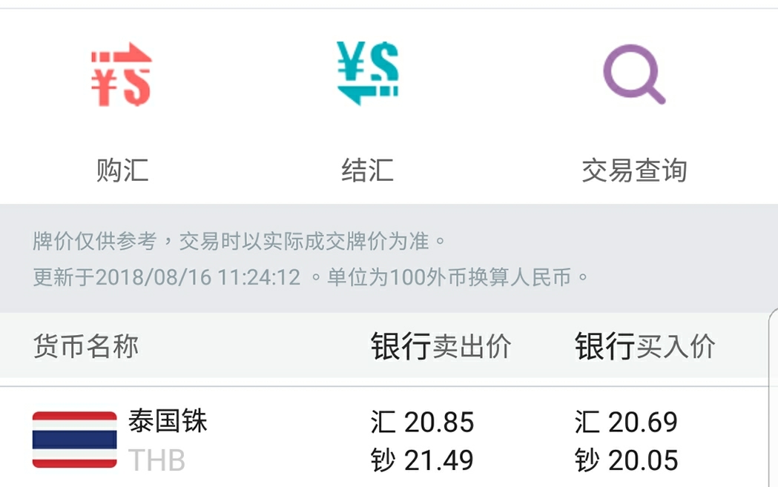778x487 pixels.
Task: Click the 购汇 text label
Action: (122, 170)
